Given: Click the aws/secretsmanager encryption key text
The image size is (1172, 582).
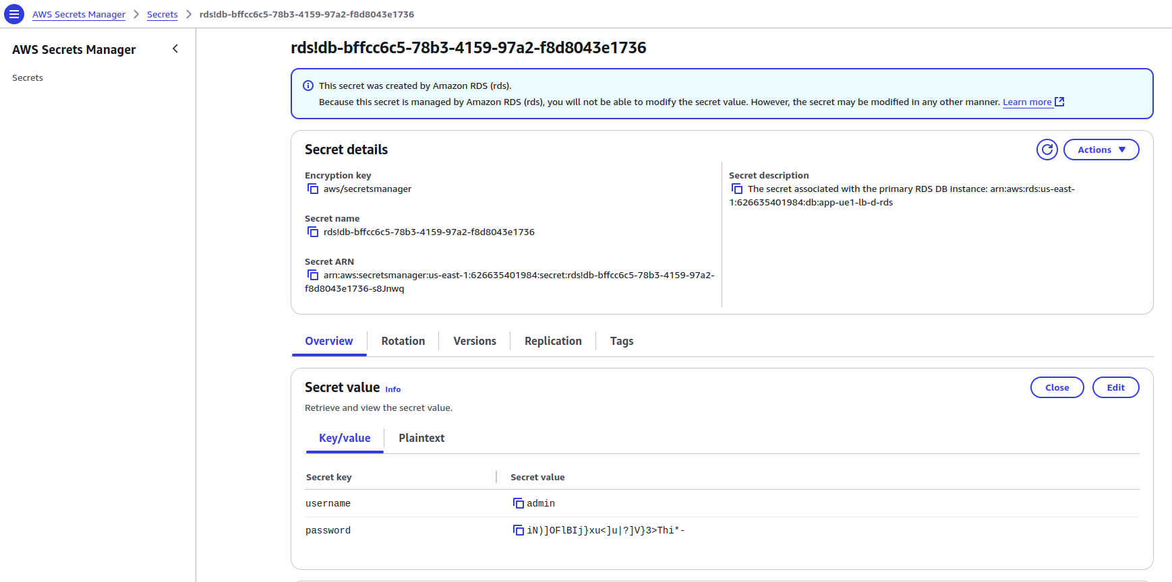Looking at the screenshot, I should tap(368, 189).
